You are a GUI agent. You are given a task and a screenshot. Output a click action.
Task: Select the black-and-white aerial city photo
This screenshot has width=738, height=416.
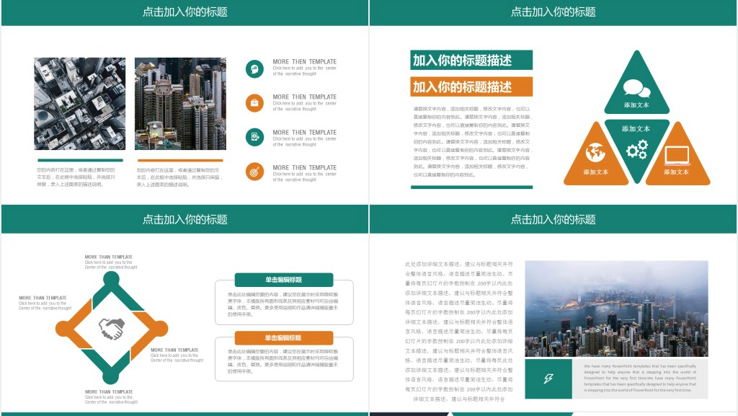click(79, 104)
